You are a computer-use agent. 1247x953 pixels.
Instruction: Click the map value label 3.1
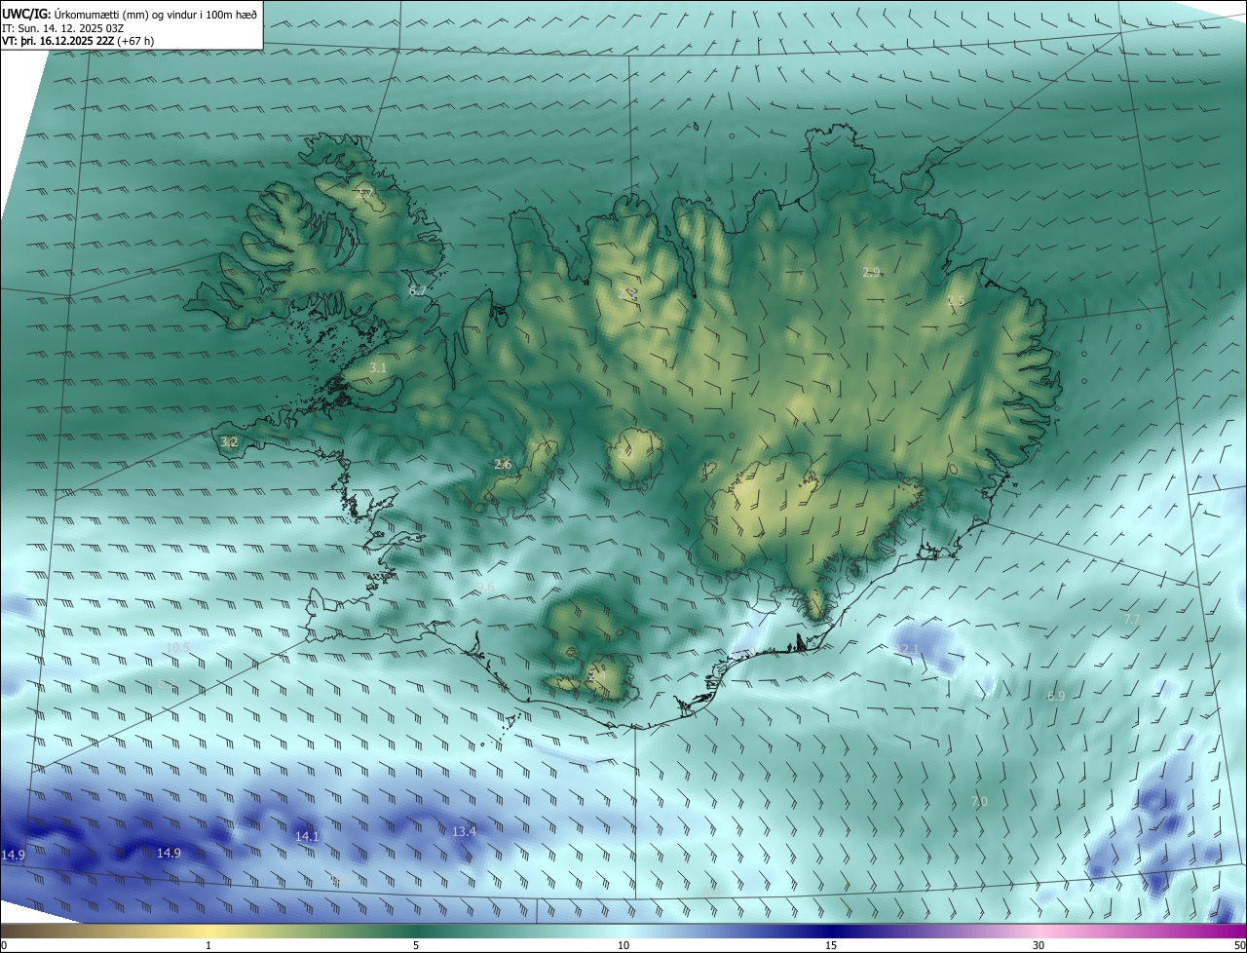pos(379,367)
